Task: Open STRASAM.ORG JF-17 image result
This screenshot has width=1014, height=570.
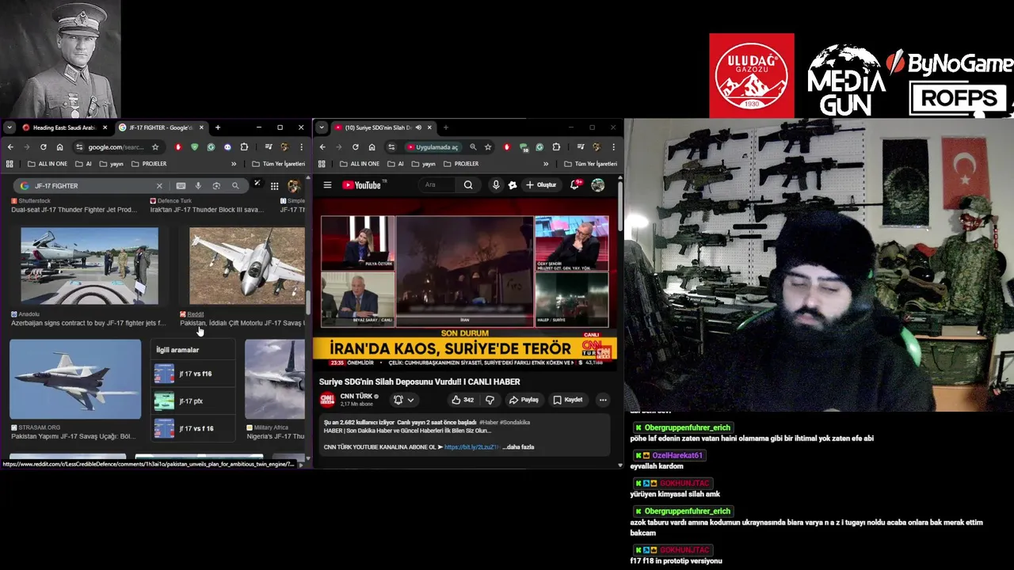Action: tap(75, 379)
